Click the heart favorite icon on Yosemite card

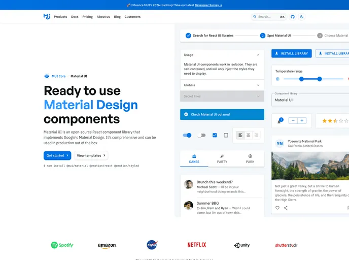277,208
